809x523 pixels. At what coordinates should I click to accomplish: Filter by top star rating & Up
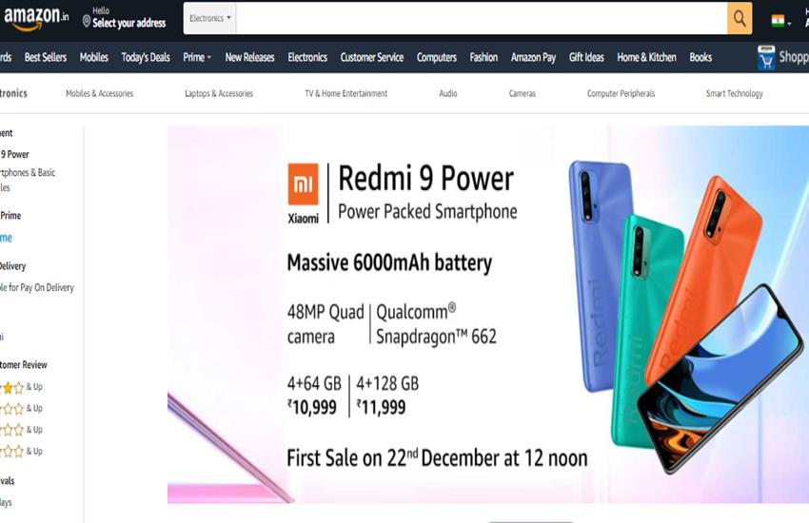tap(22, 387)
